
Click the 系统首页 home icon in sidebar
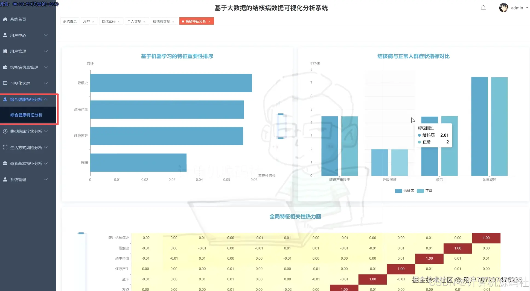(x=5, y=19)
